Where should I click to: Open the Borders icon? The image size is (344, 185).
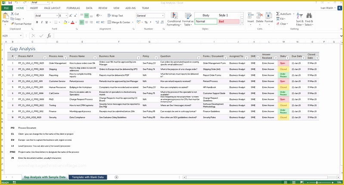coord(56,22)
